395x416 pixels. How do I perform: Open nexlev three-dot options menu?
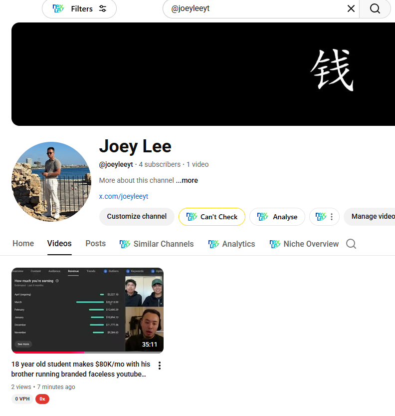click(324, 217)
